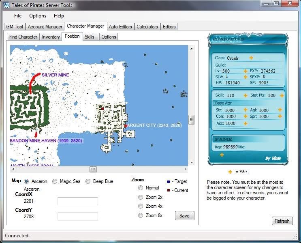The height and width of the screenshot is (243, 301).
Task: Click the plus icon beside SLV
Action: tap(245, 77)
